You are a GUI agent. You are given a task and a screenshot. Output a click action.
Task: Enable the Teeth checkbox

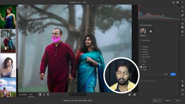pos(141,62)
